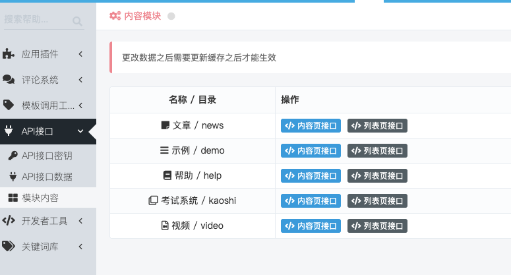Open 内容页接口 for 文章 news

pyautogui.click(x=311, y=125)
